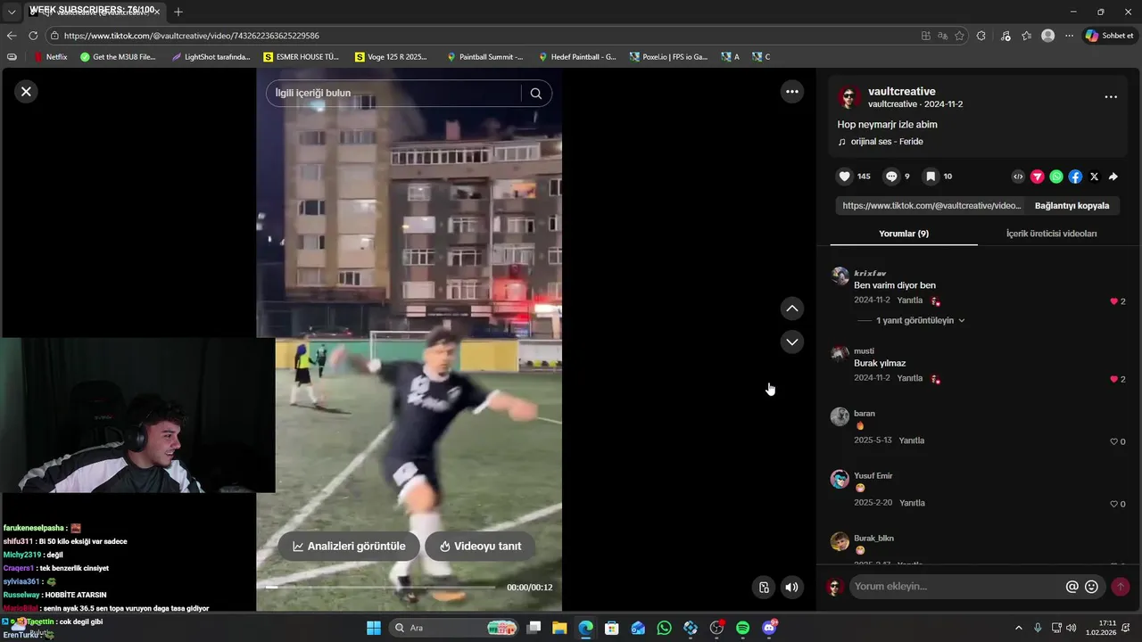Open the three-dot menu over the video

coord(791,91)
